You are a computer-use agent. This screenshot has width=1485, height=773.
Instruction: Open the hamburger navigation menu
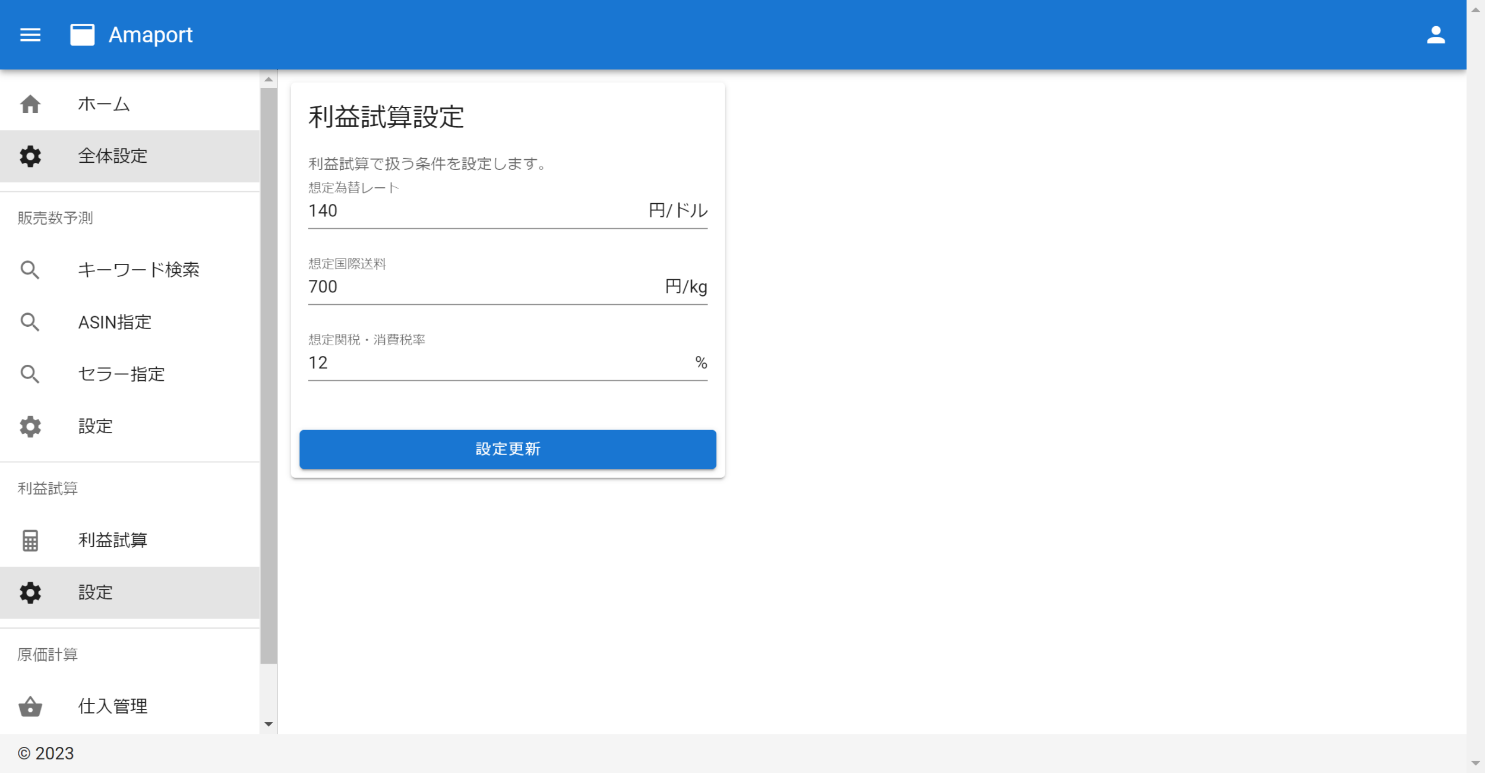pos(30,35)
